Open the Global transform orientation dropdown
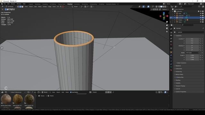Image resolution: width=205 pixels, height=115 pixels. [76, 6]
